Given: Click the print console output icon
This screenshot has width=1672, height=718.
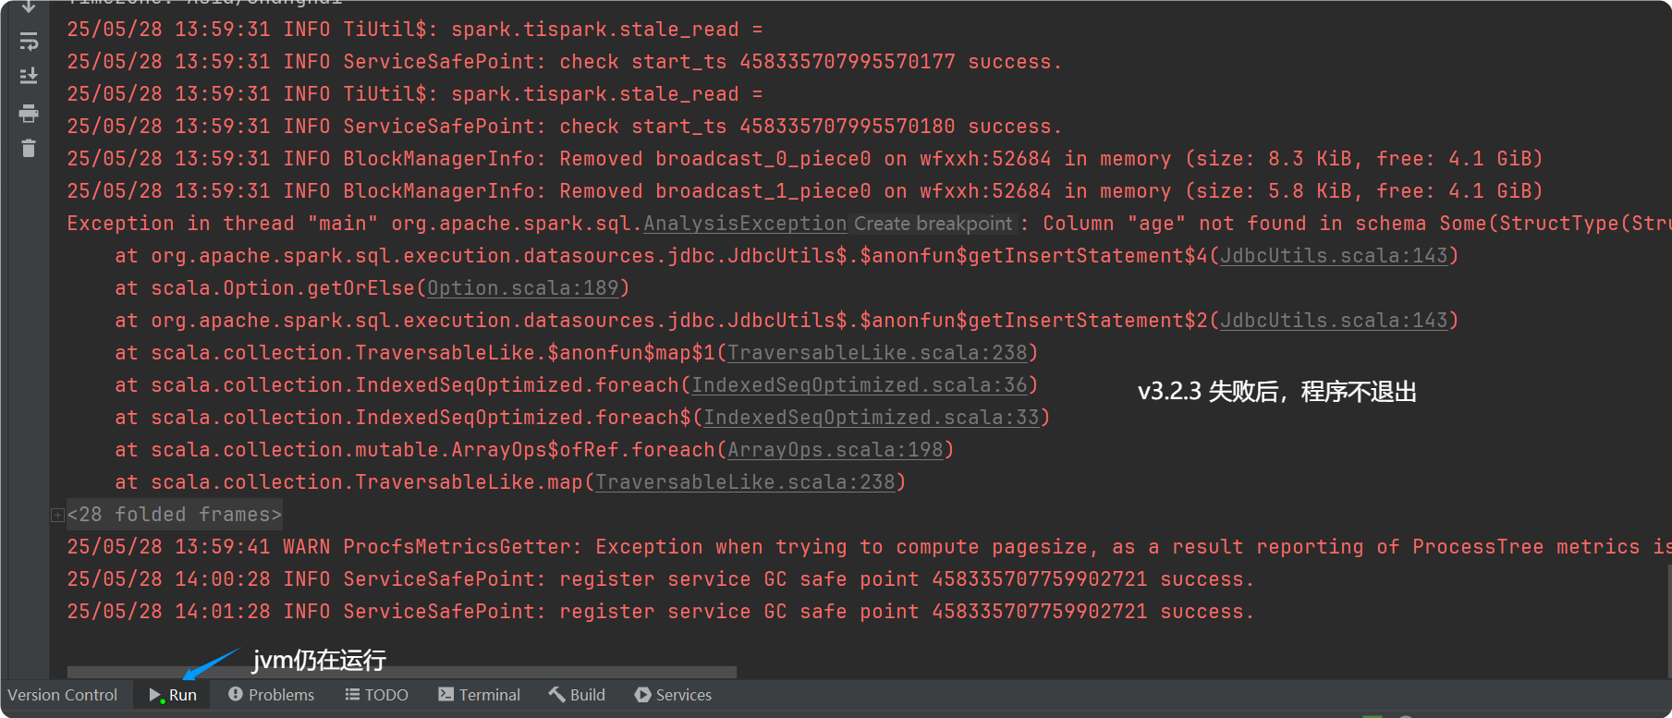Looking at the screenshot, I should click(x=29, y=114).
